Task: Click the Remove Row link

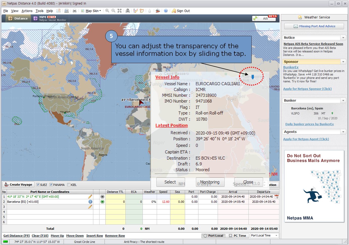Action: (x=115, y=236)
